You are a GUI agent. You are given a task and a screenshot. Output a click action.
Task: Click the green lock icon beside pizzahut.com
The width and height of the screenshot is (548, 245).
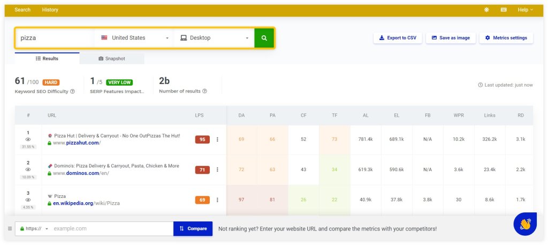pyautogui.click(x=50, y=143)
